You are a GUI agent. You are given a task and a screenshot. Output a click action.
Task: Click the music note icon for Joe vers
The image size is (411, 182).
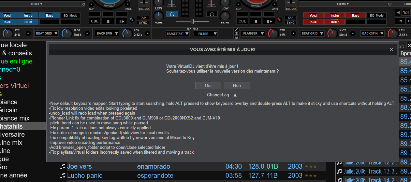click(63, 166)
